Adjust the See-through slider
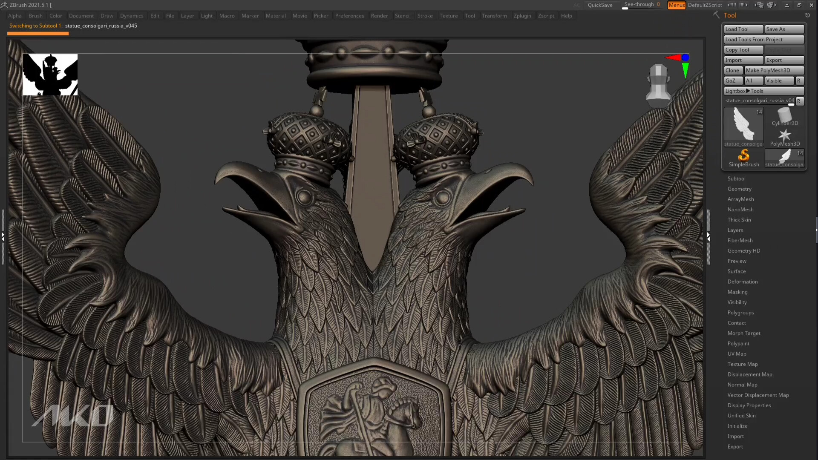 641,8
